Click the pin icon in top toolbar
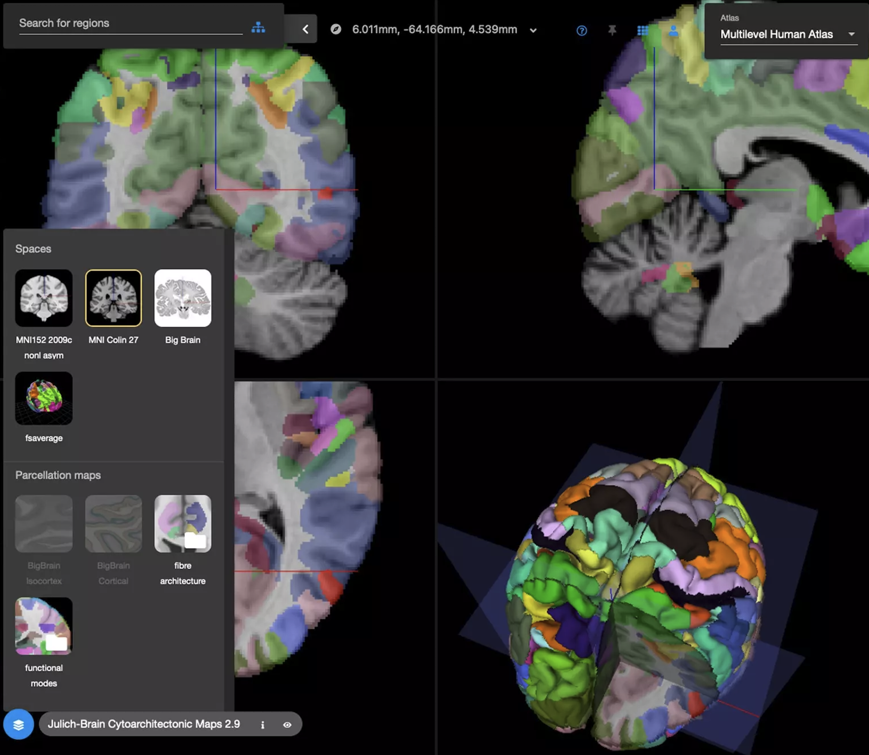Screen dimensions: 869x755 click(x=612, y=30)
